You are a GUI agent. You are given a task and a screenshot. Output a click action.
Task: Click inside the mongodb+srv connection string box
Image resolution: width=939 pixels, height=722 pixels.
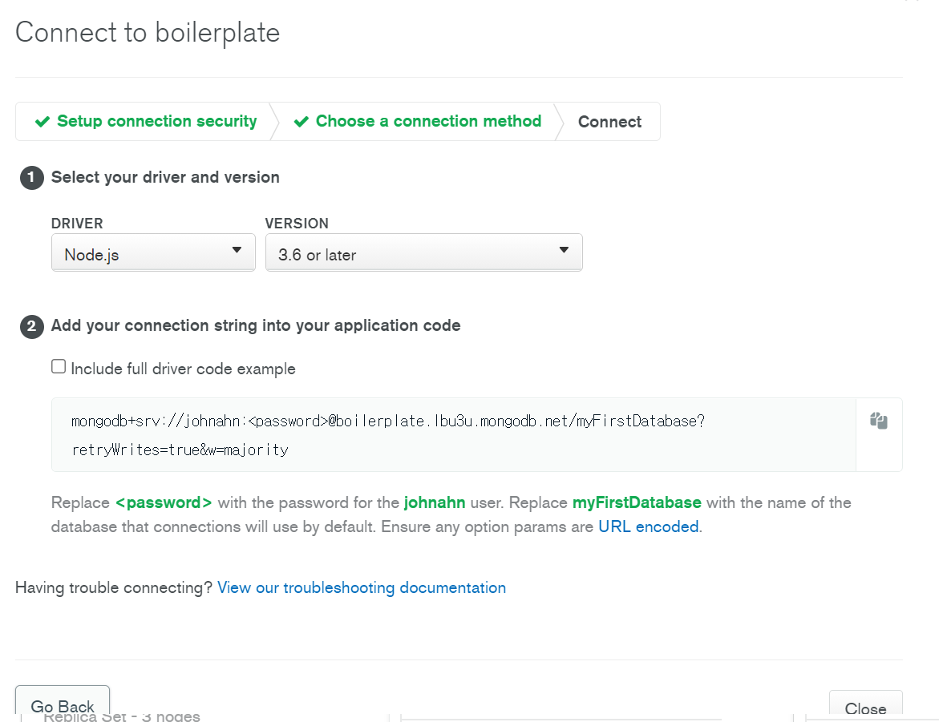(x=453, y=434)
